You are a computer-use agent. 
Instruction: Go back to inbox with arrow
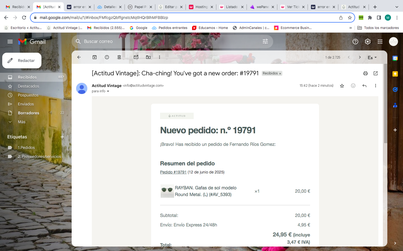(79, 57)
